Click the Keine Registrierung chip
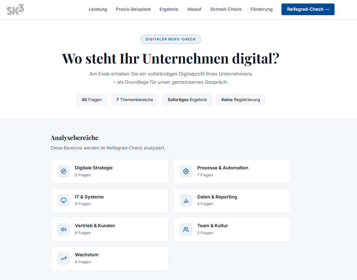This screenshot has width=357, height=280. coord(241,100)
